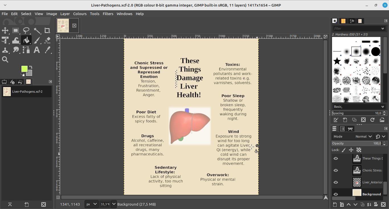This screenshot has height=209, width=389.
Task: Create a new brush
Action: pos(345,120)
